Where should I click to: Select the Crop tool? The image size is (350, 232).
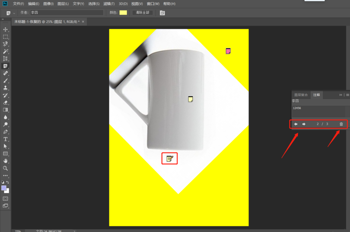coord(6,59)
